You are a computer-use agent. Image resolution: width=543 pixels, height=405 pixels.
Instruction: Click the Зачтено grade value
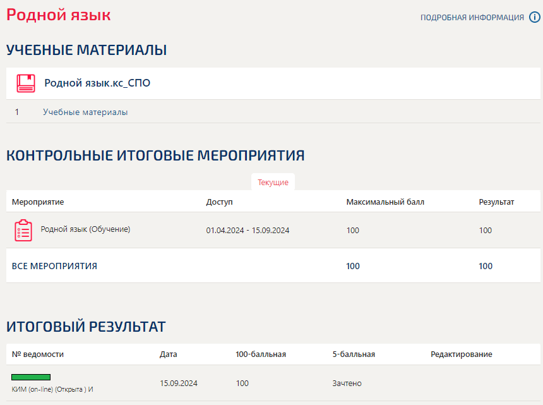347,383
